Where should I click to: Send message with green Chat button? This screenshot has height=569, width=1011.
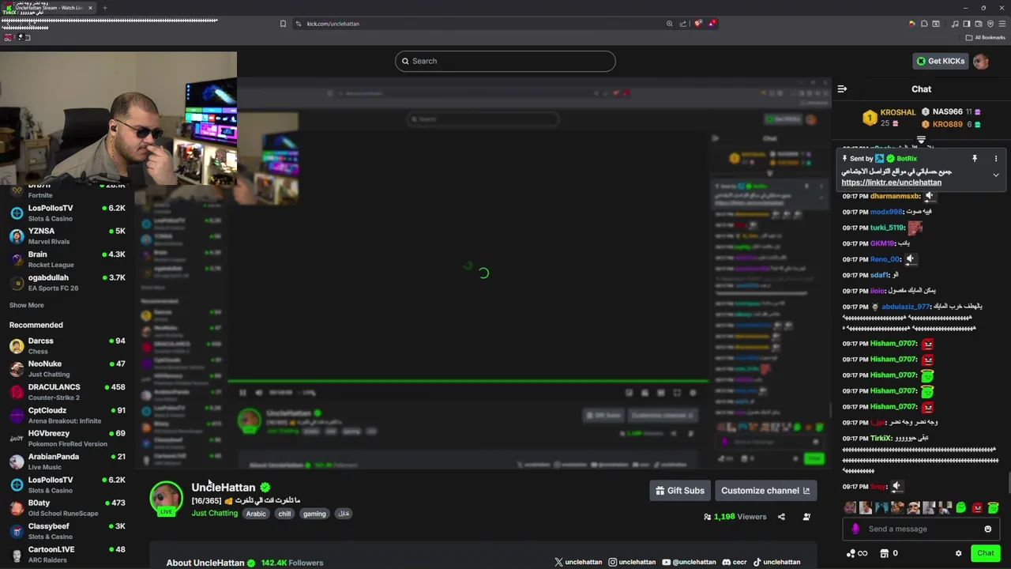point(985,553)
